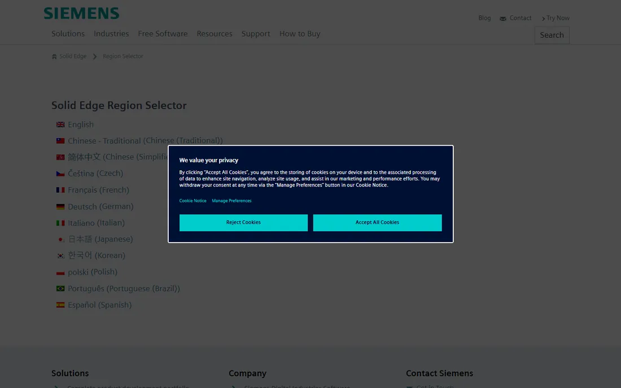Click Region Selector breadcrumb
Screen dimensions: 621x388
click(x=123, y=56)
